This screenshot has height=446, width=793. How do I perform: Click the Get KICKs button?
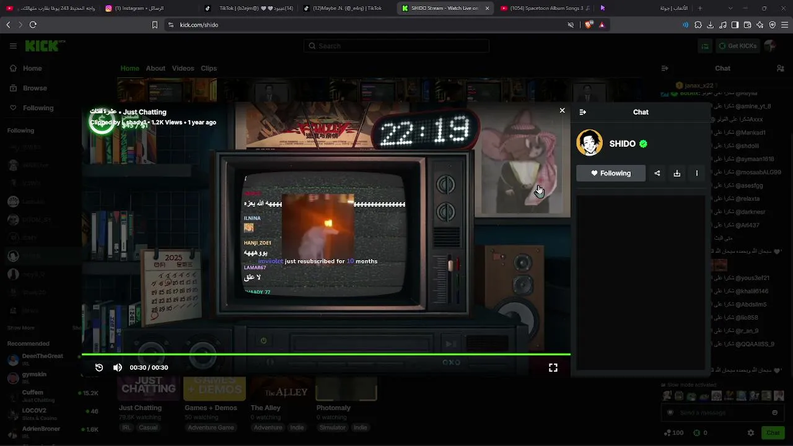(737, 46)
